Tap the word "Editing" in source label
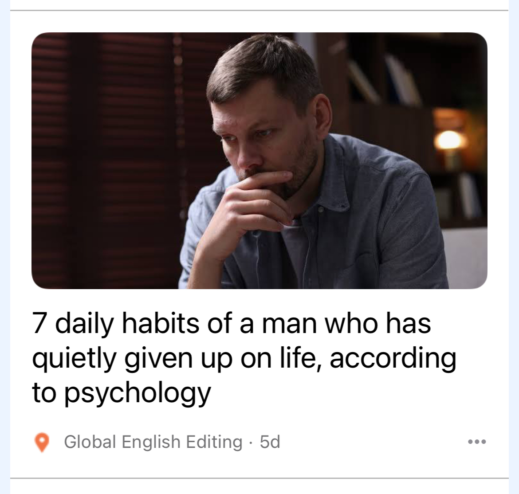Image resolution: width=519 pixels, height=494 pixels. [x=214, y=442]
